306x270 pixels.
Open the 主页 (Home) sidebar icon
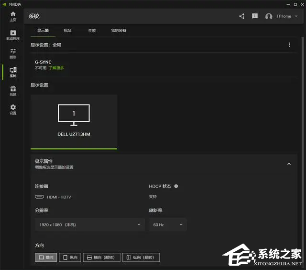(x=13, y=16)
